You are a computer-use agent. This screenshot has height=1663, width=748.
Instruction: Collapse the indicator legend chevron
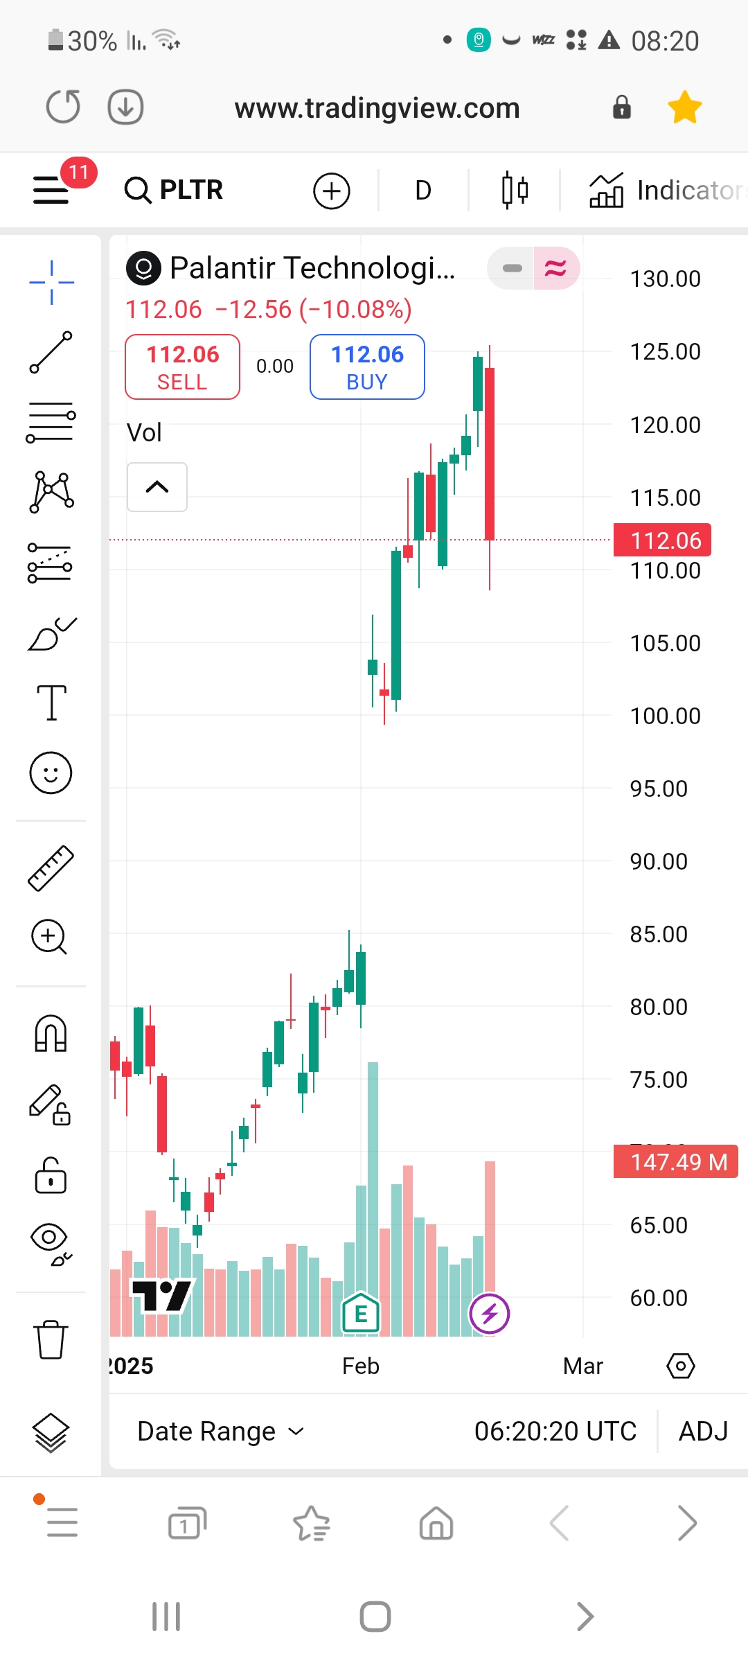coord(157,487)
